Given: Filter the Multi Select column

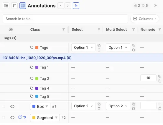Looking at the screenshot, I should pos(134,30).
